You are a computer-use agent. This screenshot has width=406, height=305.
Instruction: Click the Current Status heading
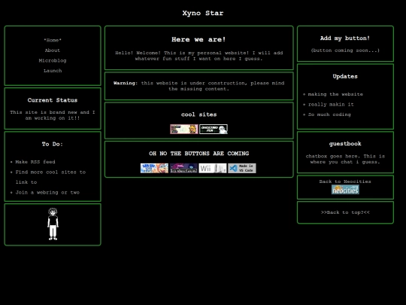click(x=53, y=100)
